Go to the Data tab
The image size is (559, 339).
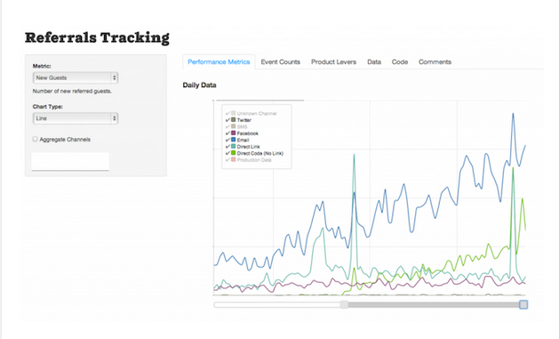click(x=374, y=62)
